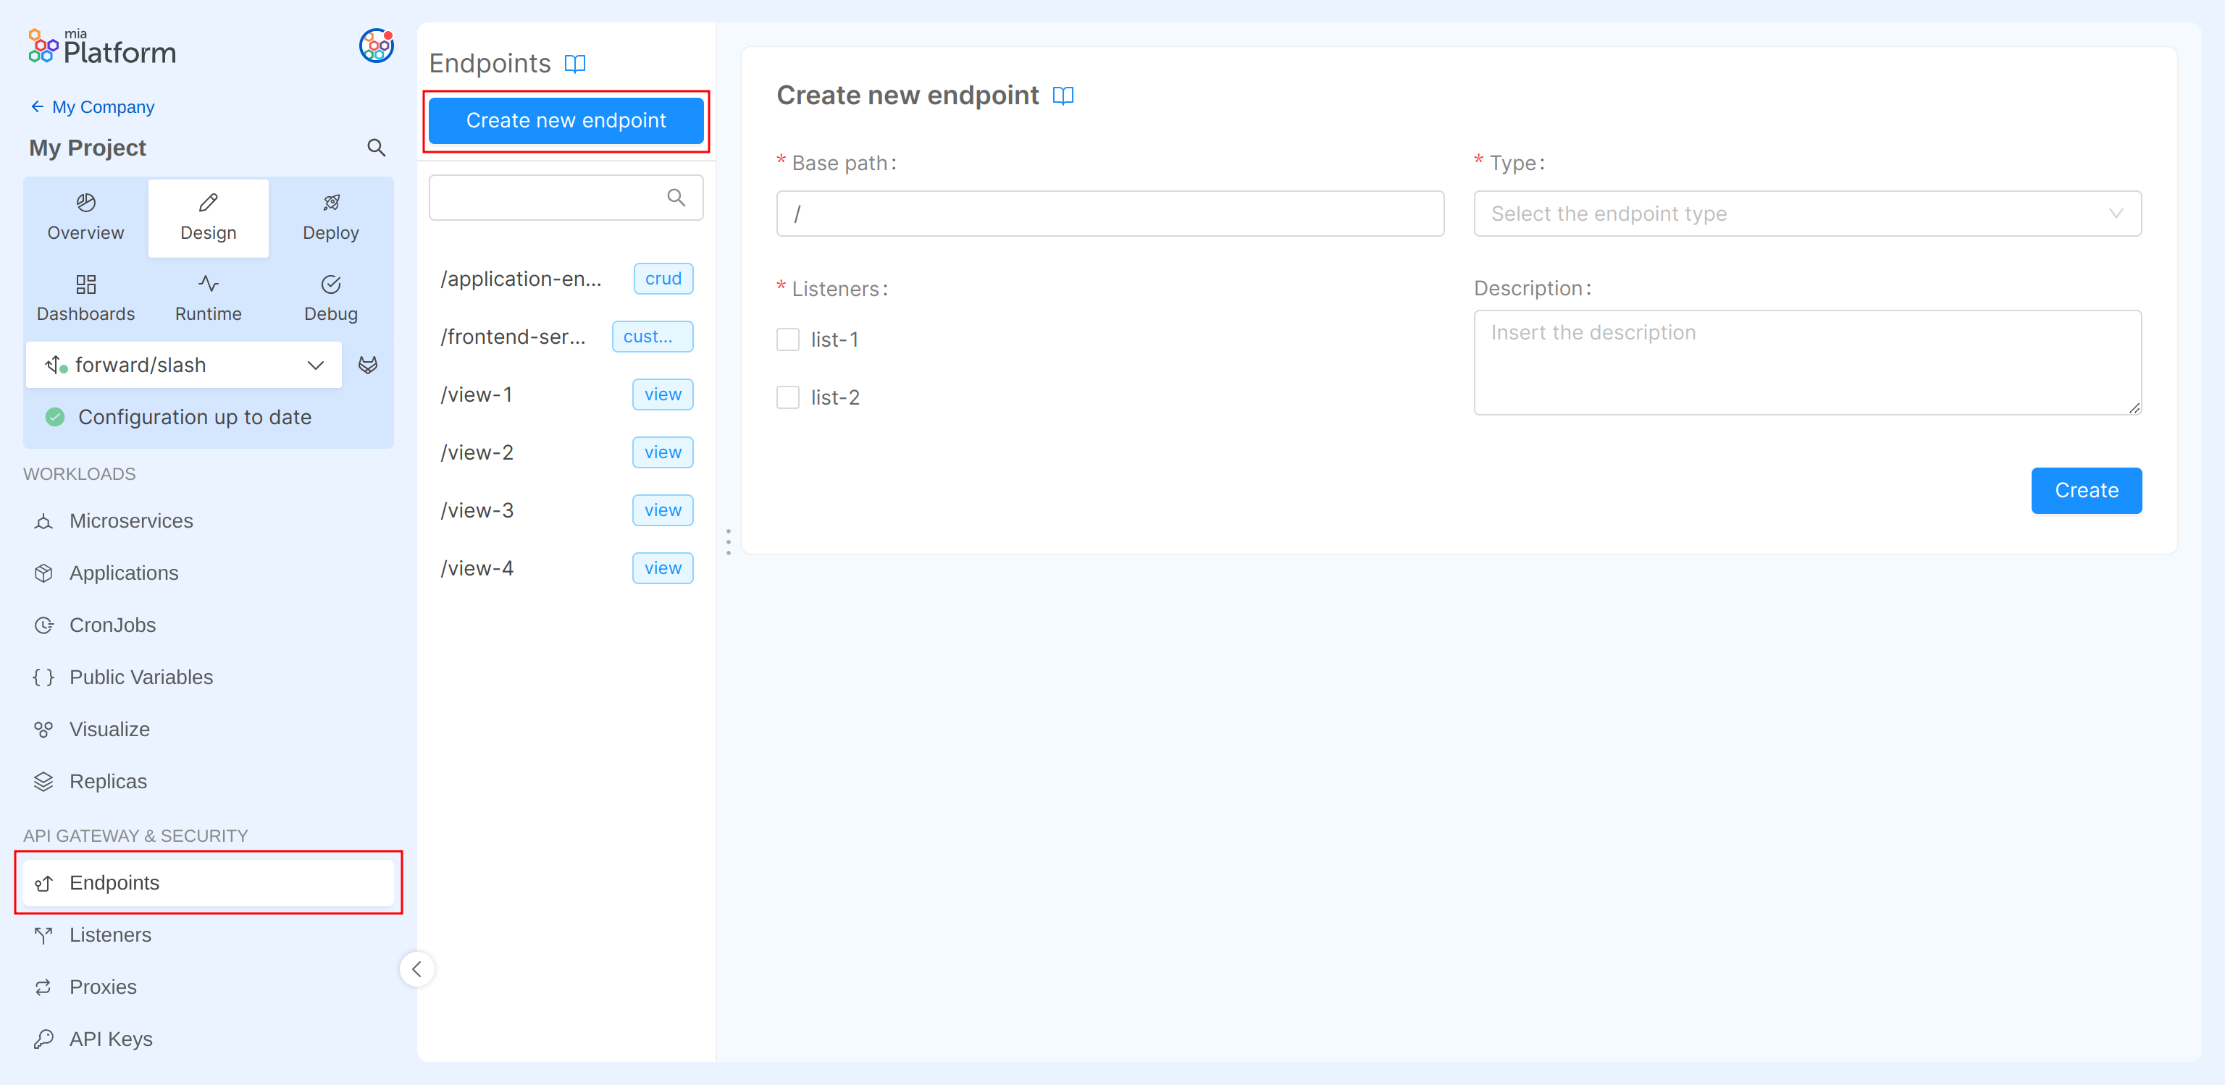This screenshot has height=1085, width=2225.
Task: Collapse the sidebar with the chevron arrow
Action: click(417, 968)
